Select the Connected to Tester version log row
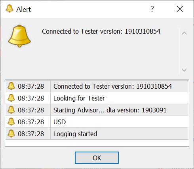Viewport: 194px width, 169px height. pos(97,86)
